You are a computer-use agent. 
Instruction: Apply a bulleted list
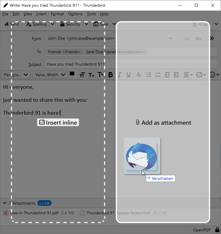coord(149,75)
